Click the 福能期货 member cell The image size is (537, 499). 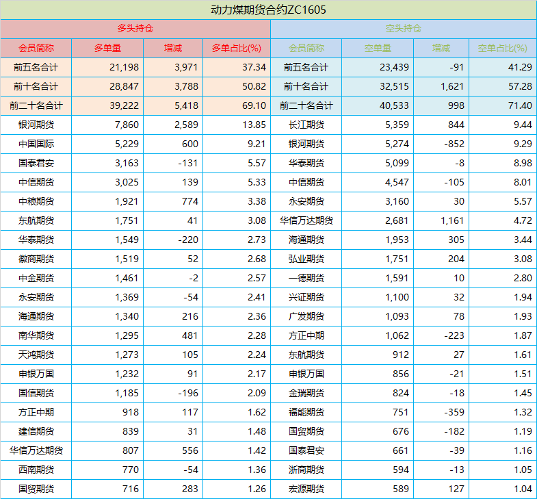pyautogui.click(x=306, y=413)
